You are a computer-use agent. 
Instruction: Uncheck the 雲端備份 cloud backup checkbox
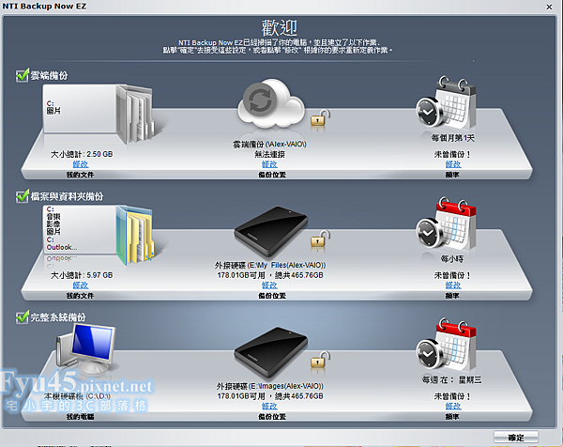(23, 75)
